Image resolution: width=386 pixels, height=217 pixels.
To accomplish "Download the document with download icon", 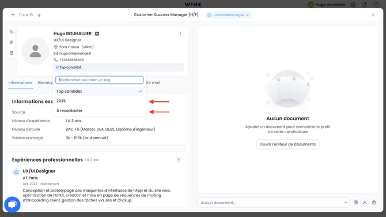I will (x=365, y=203).
